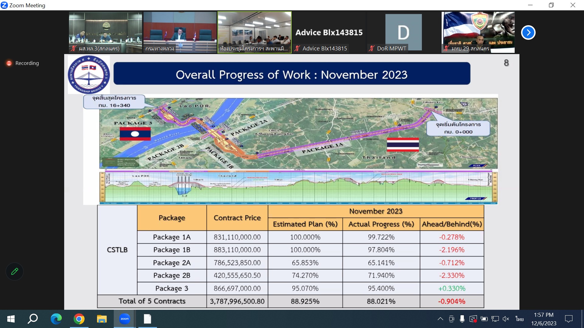The image size is (584, 328).
Task: Click the microphone icon in system tray
Action: pyautogui.click(x=462, y=319)
